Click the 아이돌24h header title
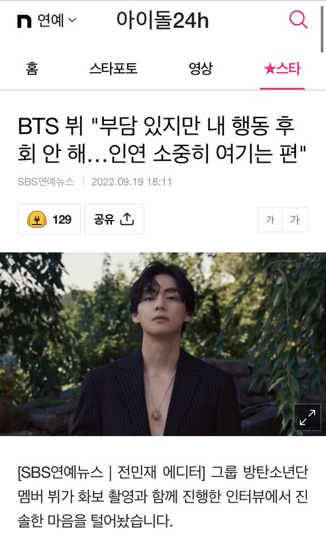Screen dimensions: 326x544 pyautogui.click(x=163, y=20)
